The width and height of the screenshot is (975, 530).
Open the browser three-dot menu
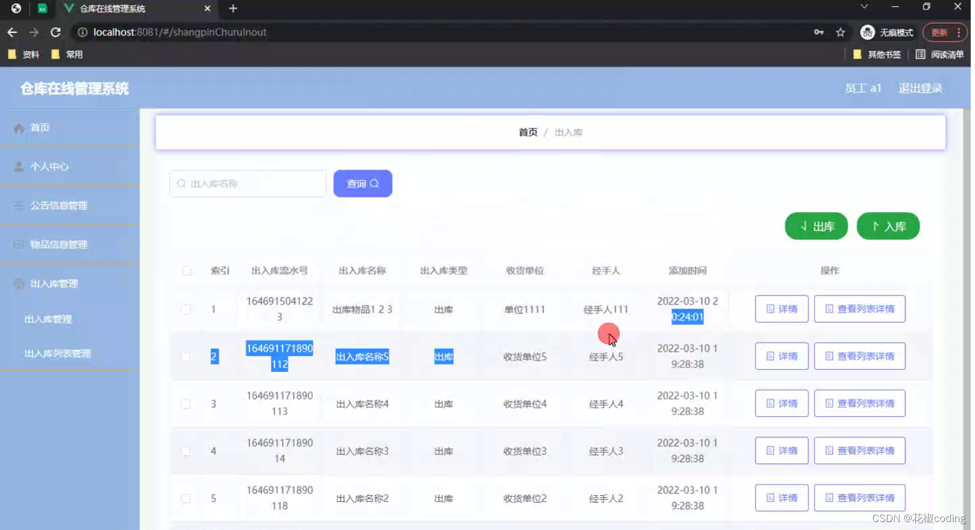(958, 32)
